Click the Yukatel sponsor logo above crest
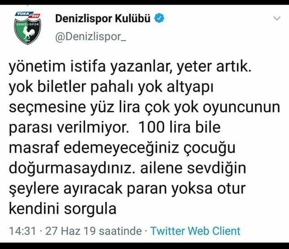This screenshot has height=249, width=289. coord(27,15)
